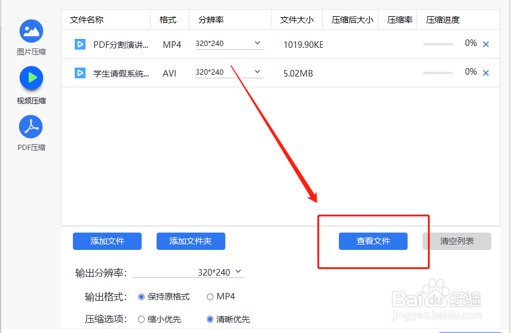Click the AVI format cell

click(170, 74)
